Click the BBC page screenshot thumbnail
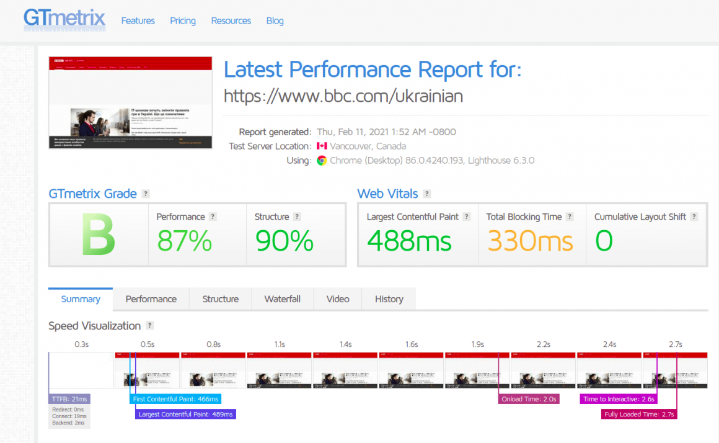 tap(131, 102)
